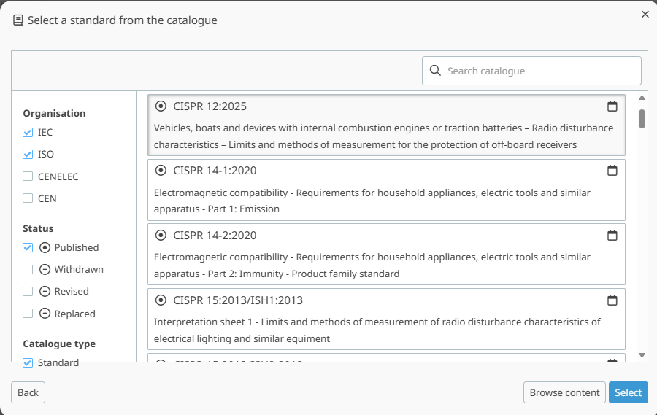Select the CISPR 15:2013/ISH1:2013 title text
Screen dimensions: 657x415
[x=238, y=300]
